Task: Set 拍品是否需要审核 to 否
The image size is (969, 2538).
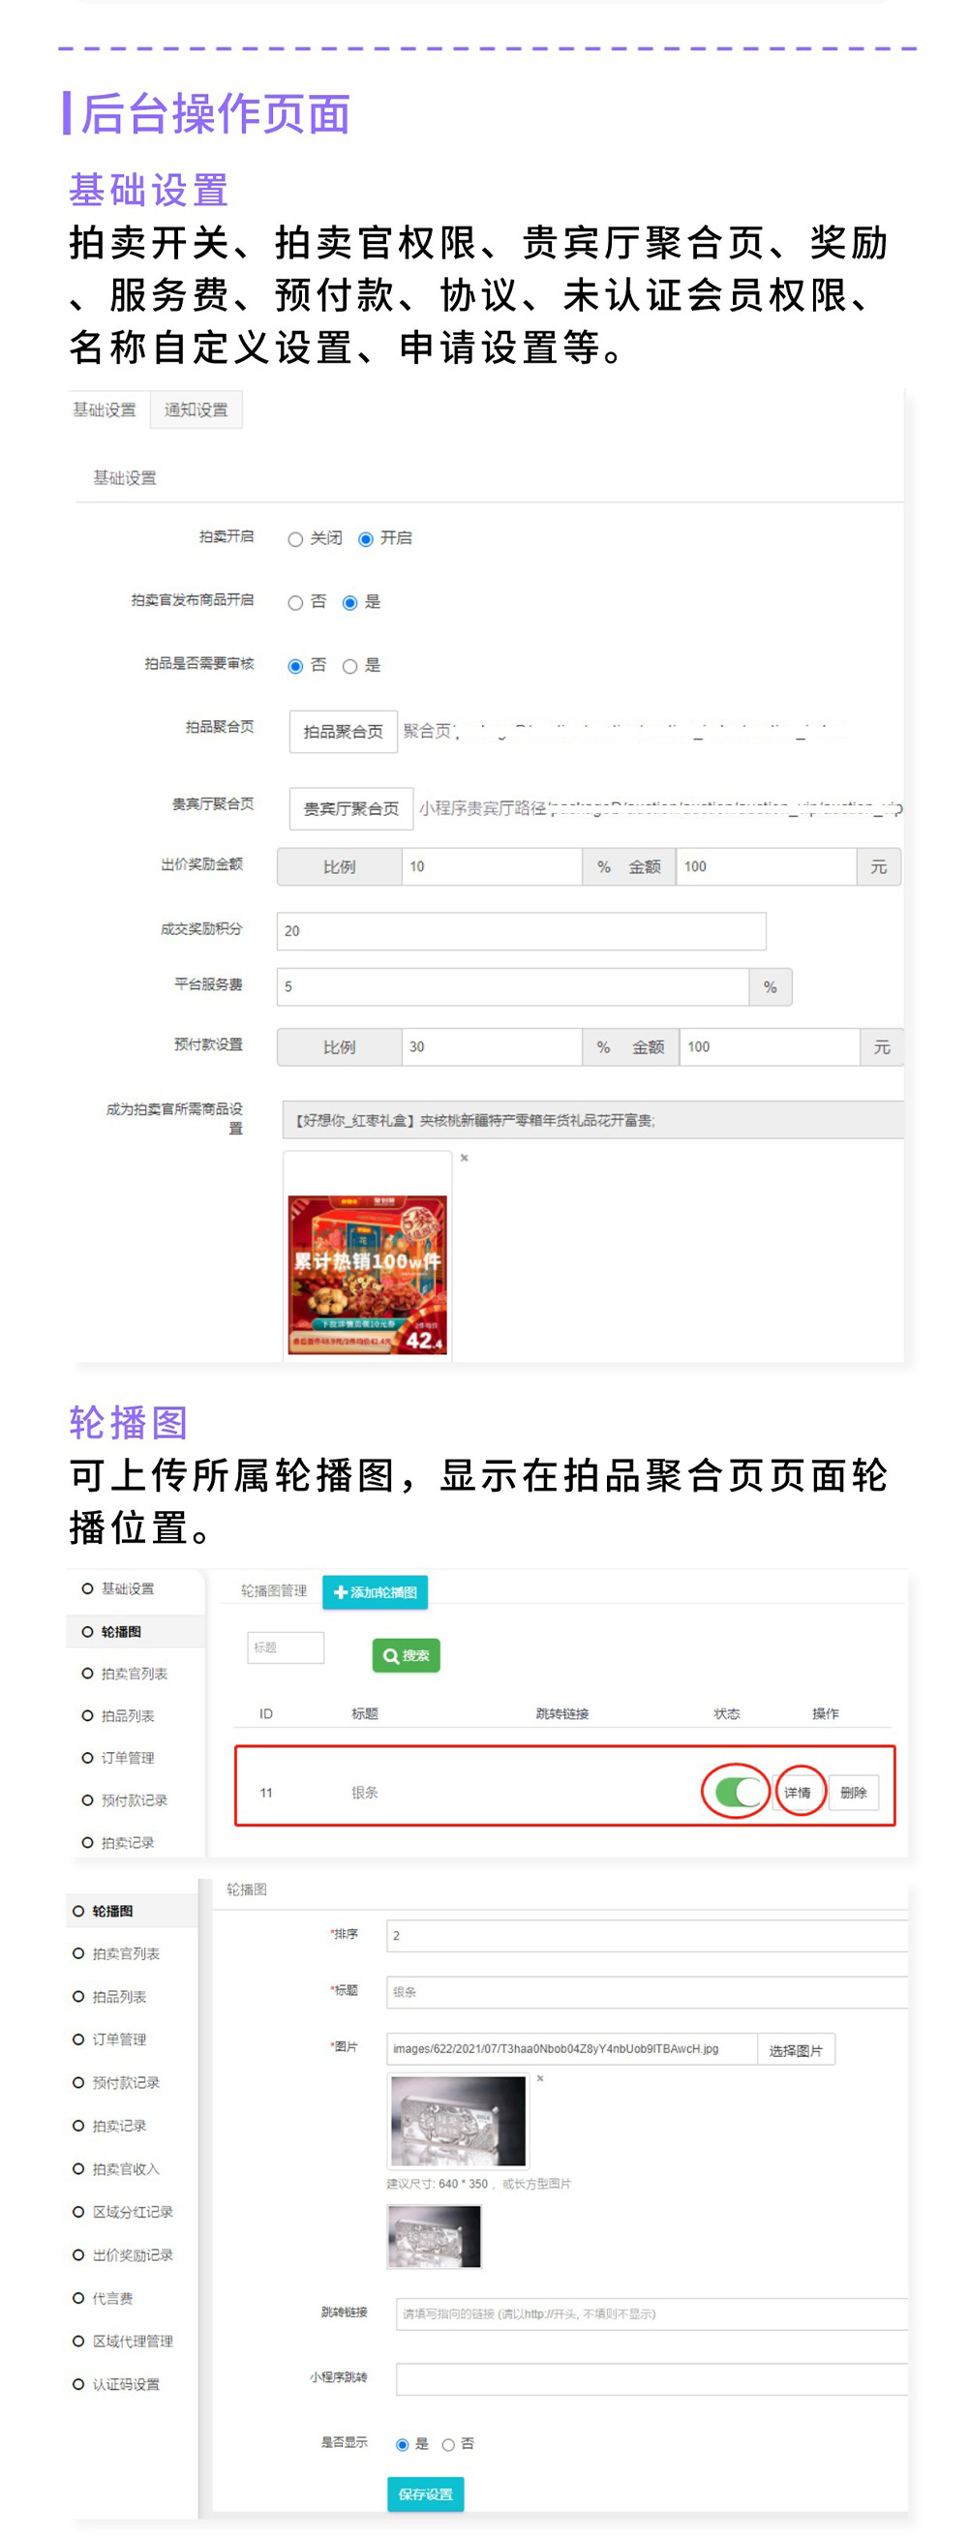Action: click(294, 667)
